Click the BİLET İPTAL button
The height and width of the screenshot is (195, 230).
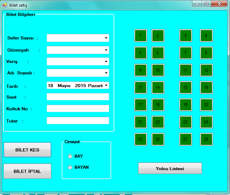[x=27, y=171]
